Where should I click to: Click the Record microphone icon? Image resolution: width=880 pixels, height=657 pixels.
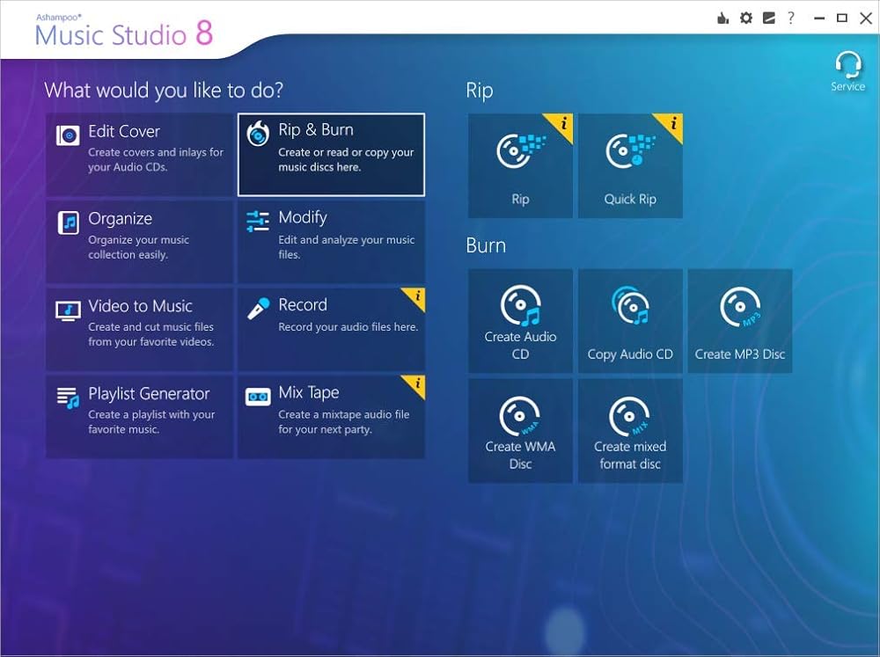pyautogui.click(x=258, y=309)
